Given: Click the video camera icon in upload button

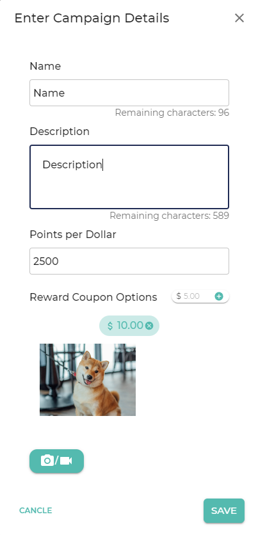Looking at the screenshot, I should click(x=66, y=461).
